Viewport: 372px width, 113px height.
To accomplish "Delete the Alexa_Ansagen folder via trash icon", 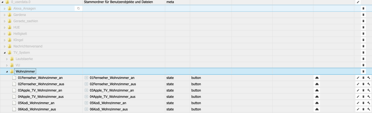I will tap(363, 8).
